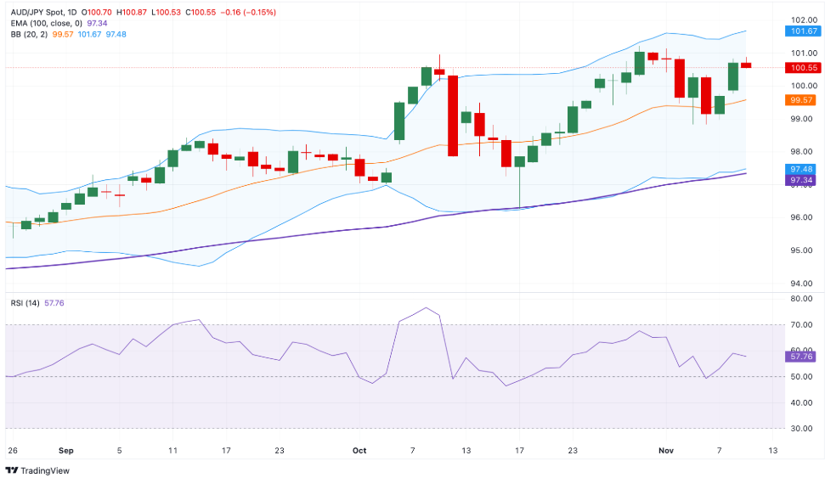Click the 94.00 price axis label

pos(803,284)
